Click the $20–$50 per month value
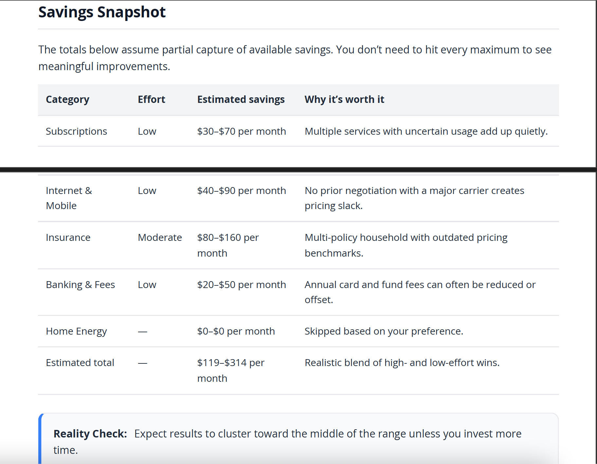This screenshot has height=464, width=597. (242, 285)
